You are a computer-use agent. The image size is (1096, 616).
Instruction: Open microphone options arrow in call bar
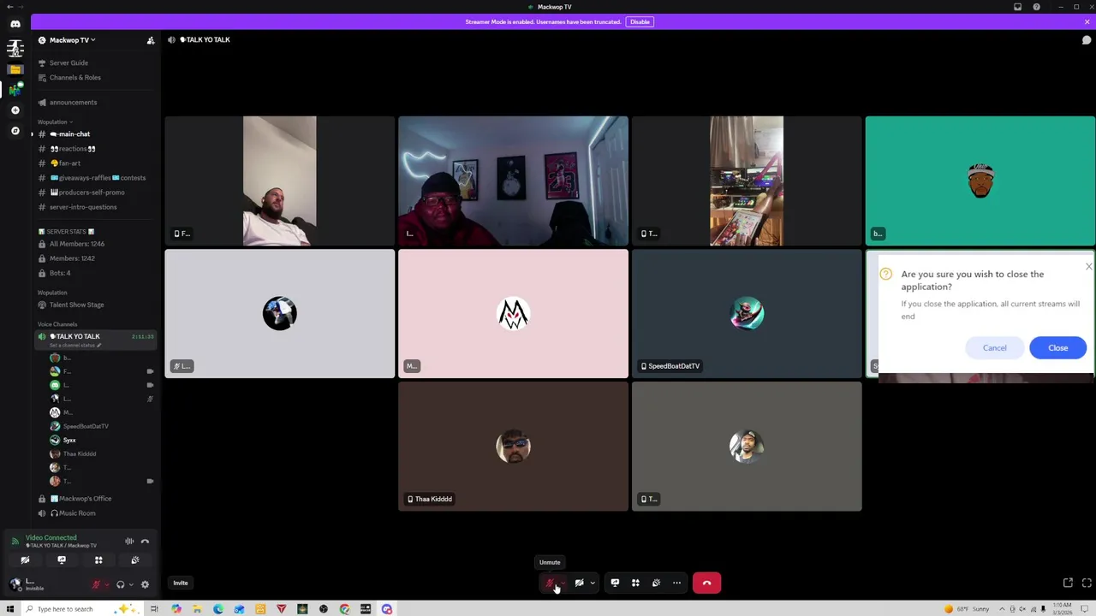(x=563, y=583)
